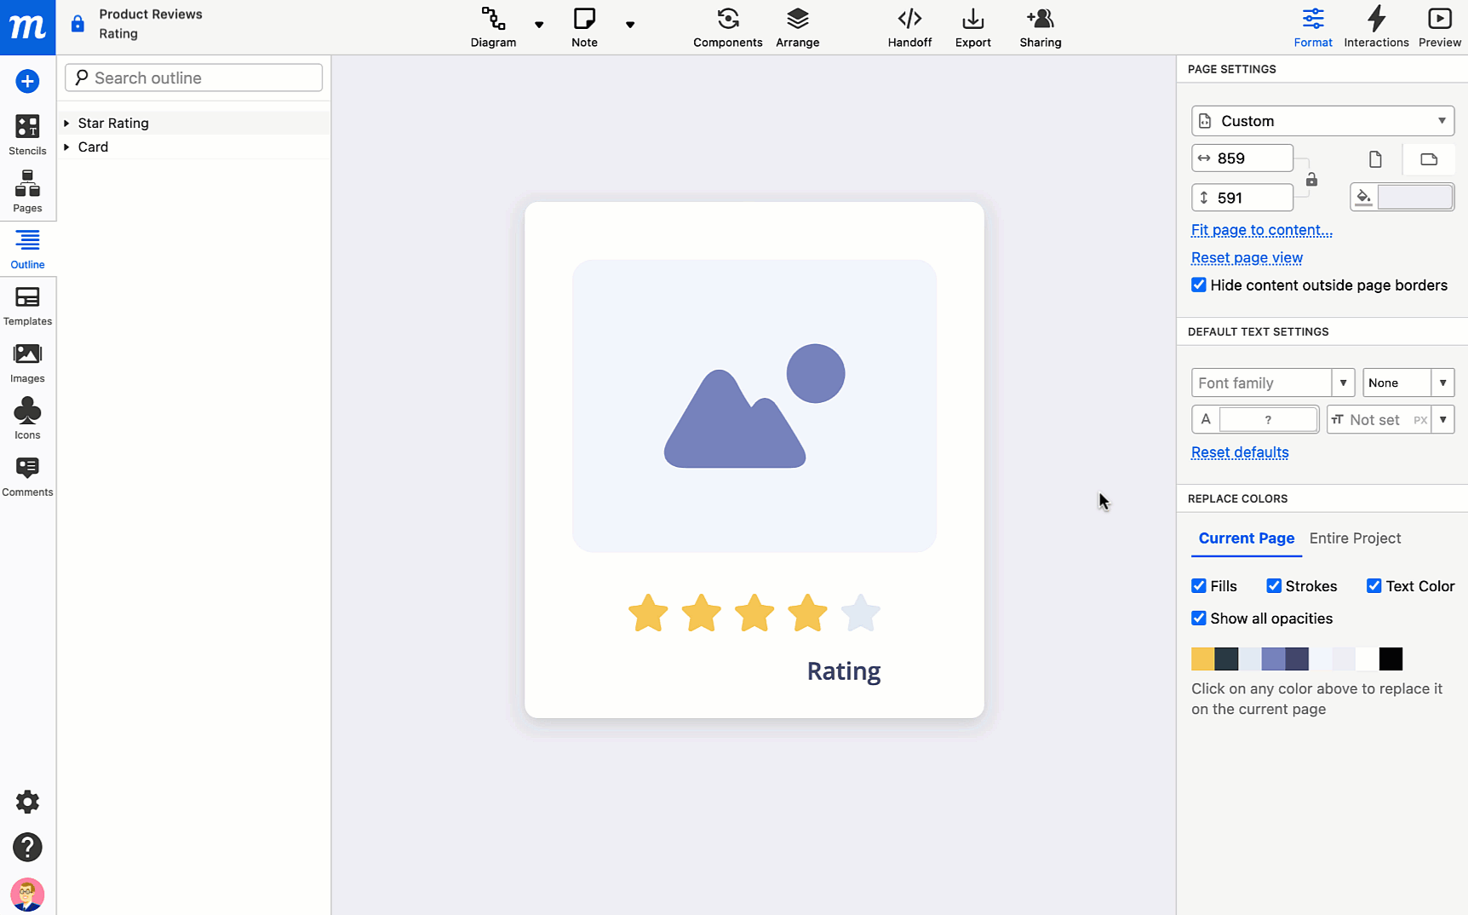Disable Show all opacities

click(x=1199, y=619)
